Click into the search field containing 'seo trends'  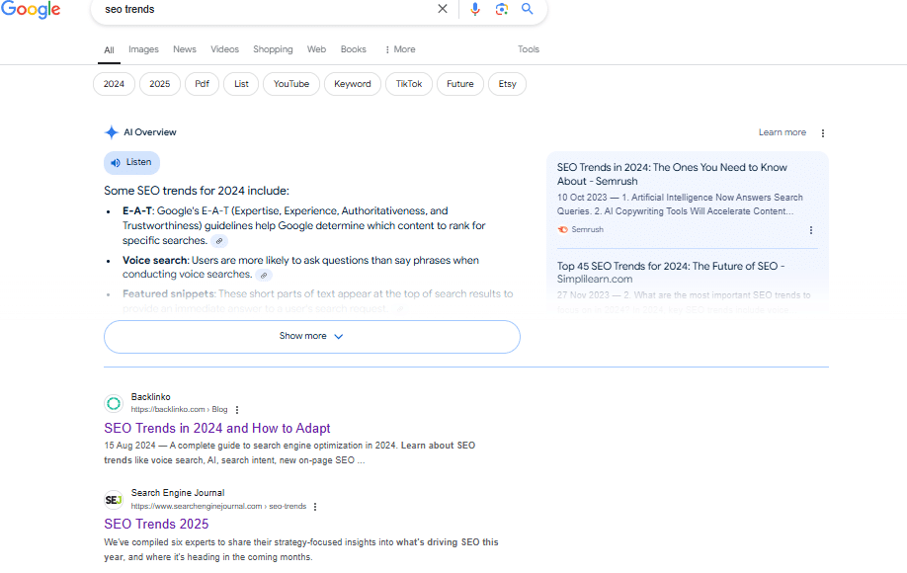pos(267,9)
